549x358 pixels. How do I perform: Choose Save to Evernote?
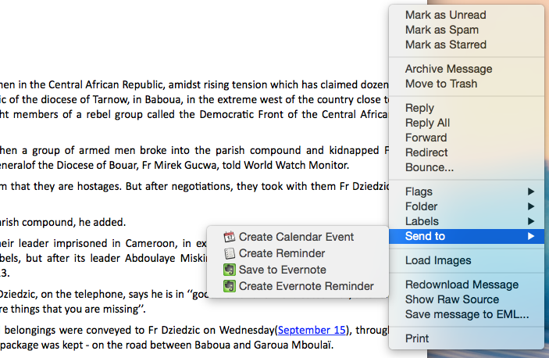[x=298, y=270]
